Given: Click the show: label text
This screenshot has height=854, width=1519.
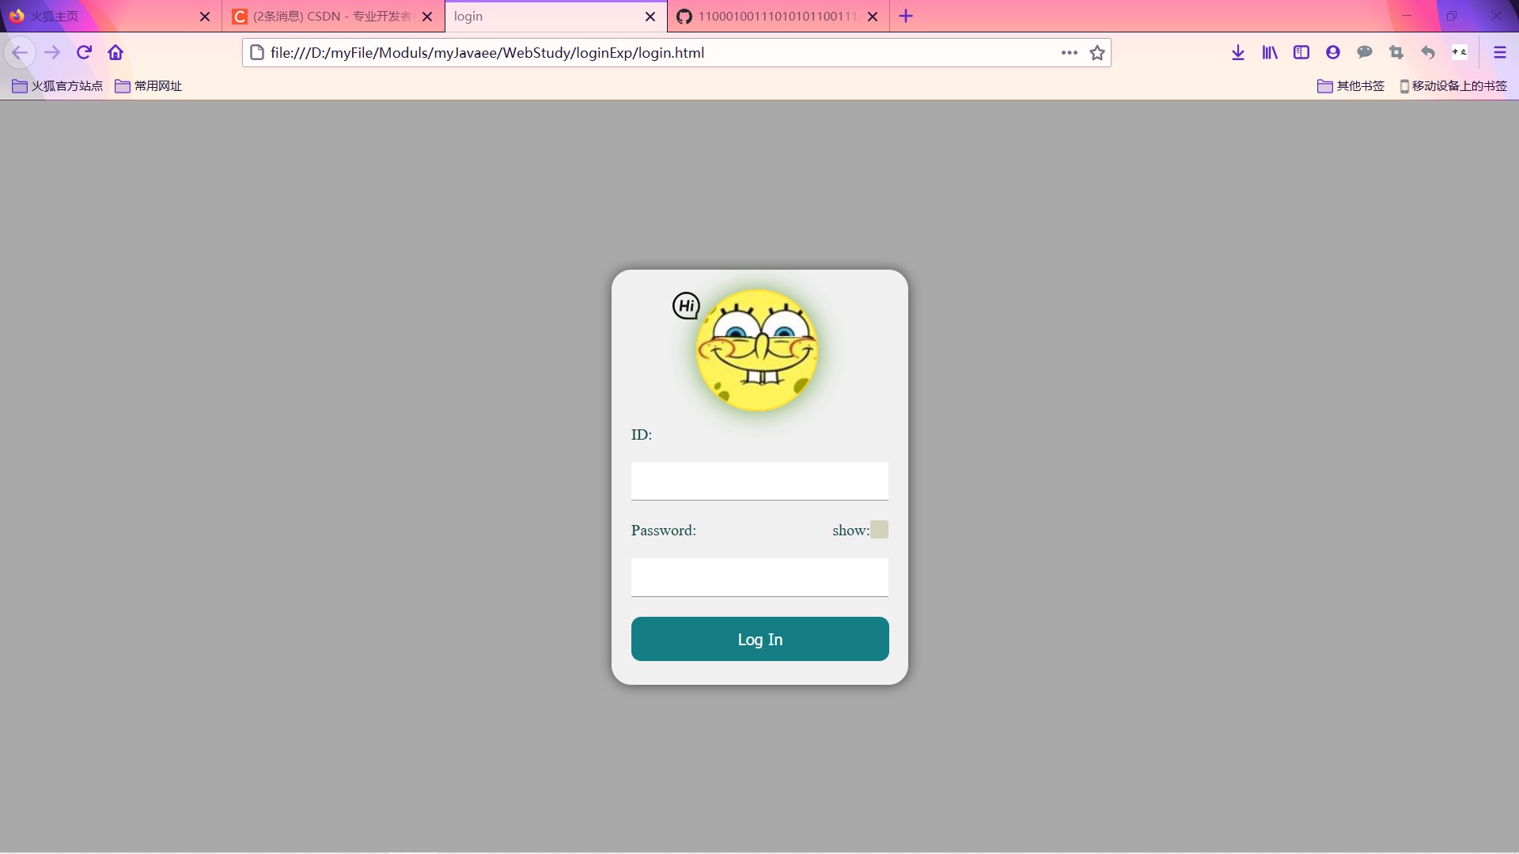Looking at the screenshot, I should (850, 531).
